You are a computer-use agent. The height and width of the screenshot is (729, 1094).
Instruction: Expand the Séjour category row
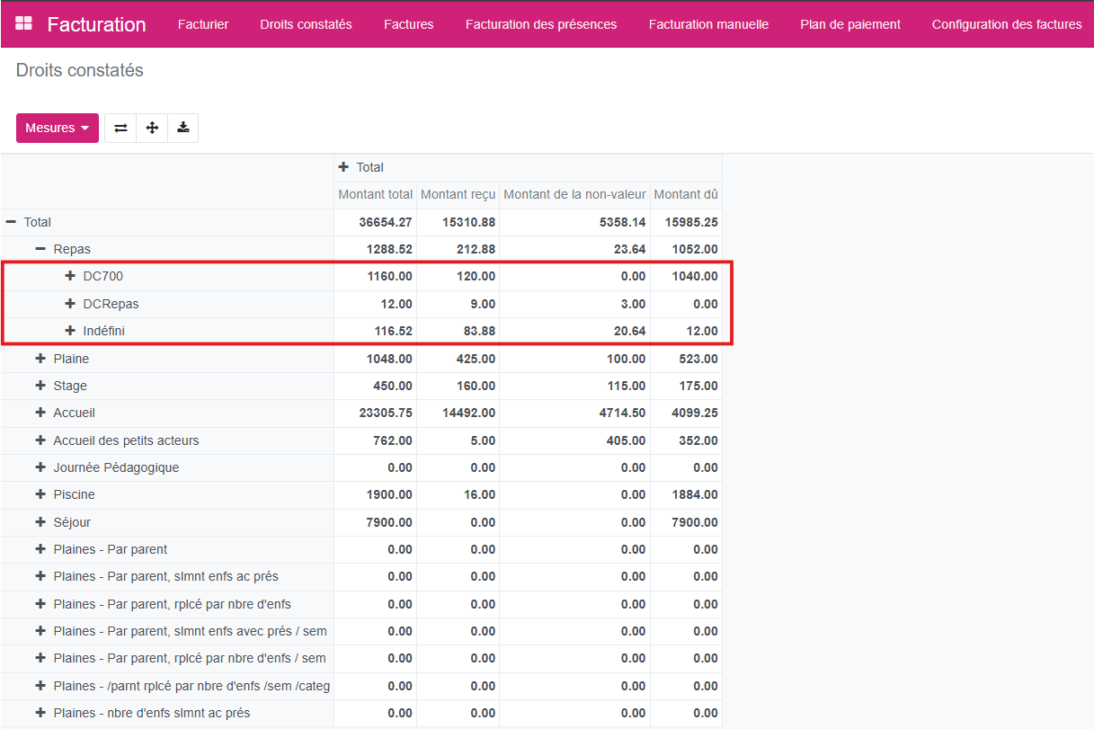tap(40, 522)
